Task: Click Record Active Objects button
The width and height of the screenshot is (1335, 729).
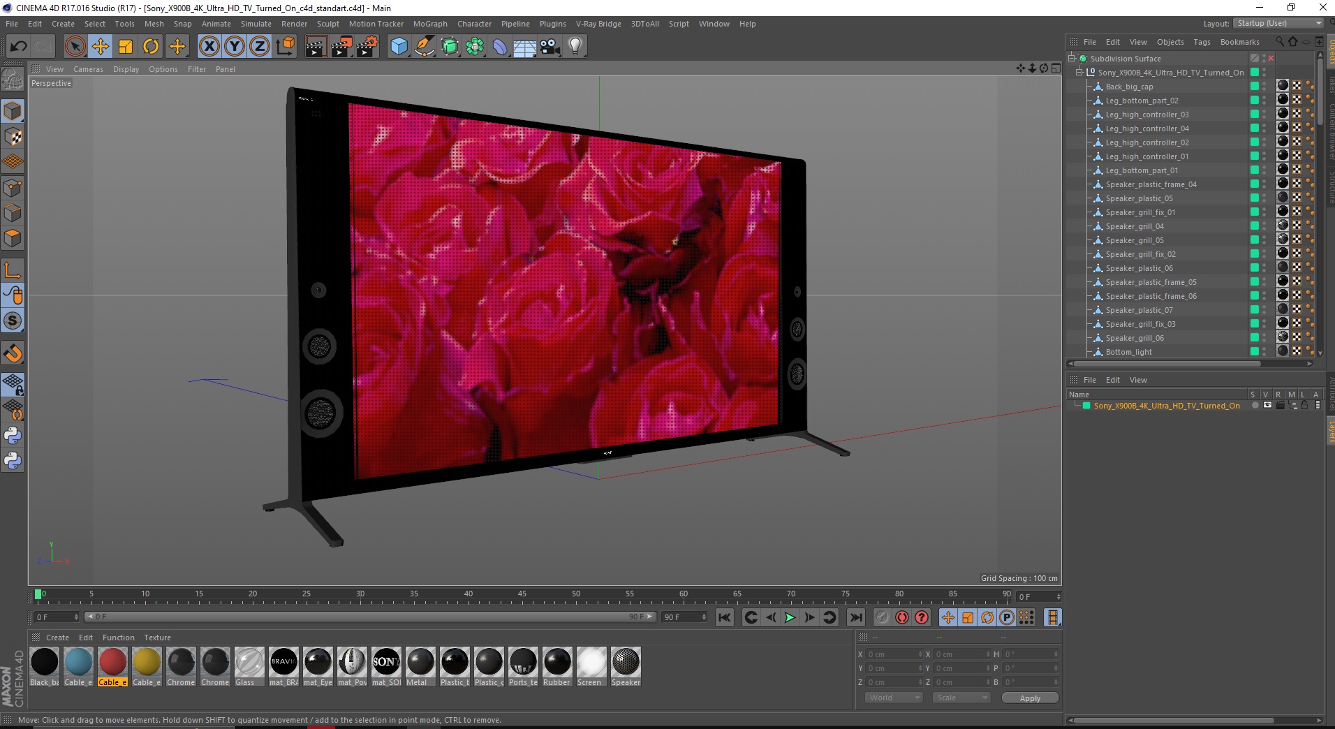Action: [x=883, y=617]
